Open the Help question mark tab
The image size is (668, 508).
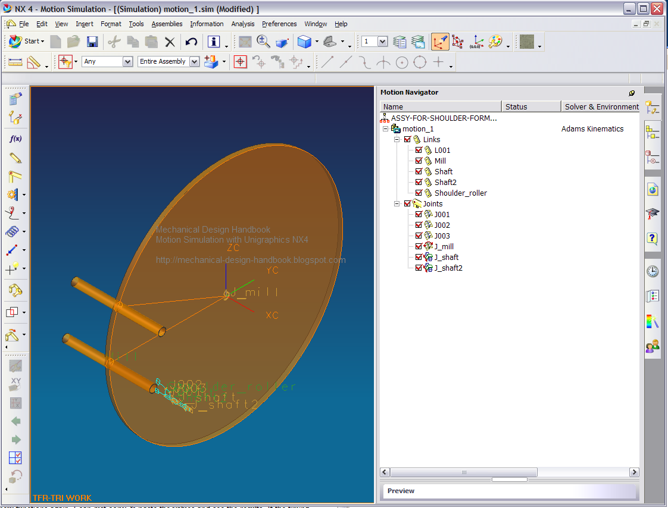pos(653,238)
